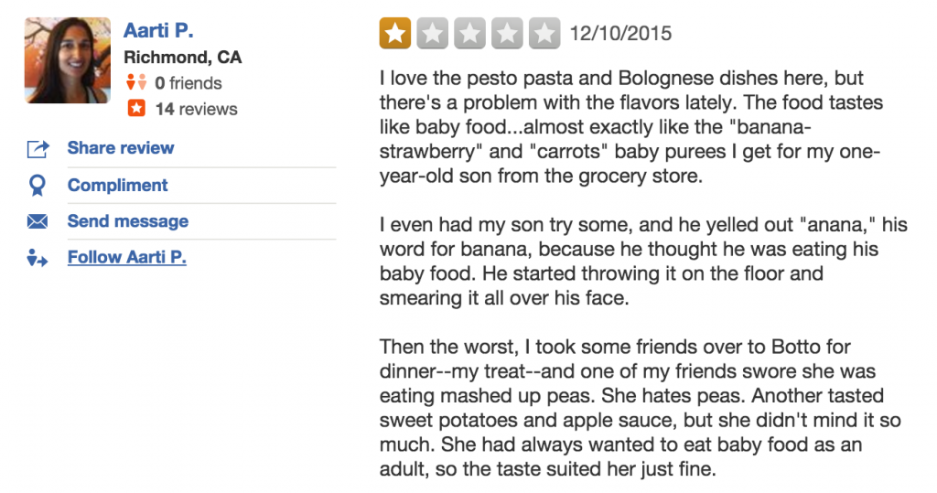Image resolution: width=937 pixels, height=493 pixels.
Task: Click the Follow person icon
Action: pyautogui.click(x=38, y=259)
